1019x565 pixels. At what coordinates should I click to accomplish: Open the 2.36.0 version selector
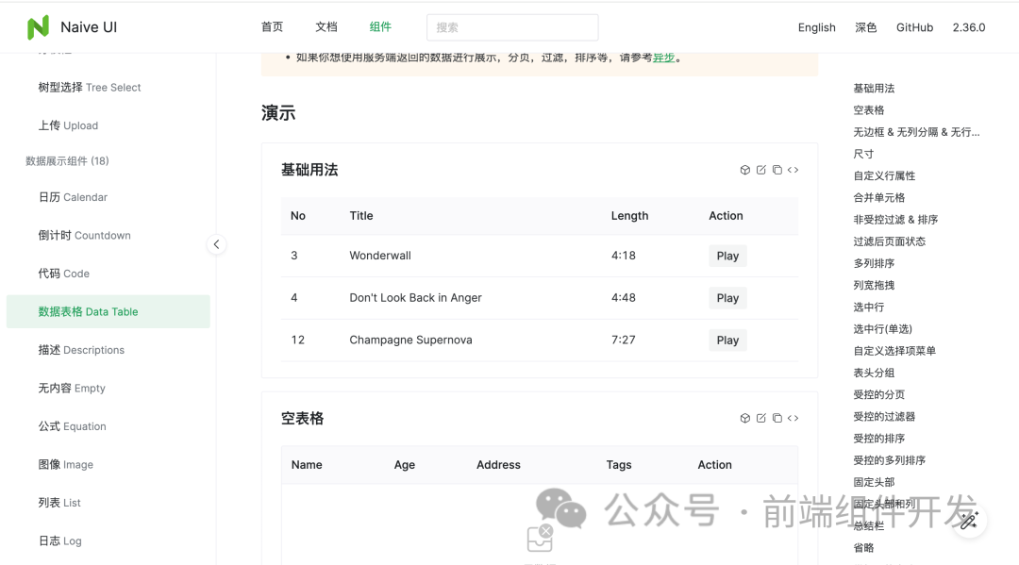pyautogui.click(x=968, y=27)
